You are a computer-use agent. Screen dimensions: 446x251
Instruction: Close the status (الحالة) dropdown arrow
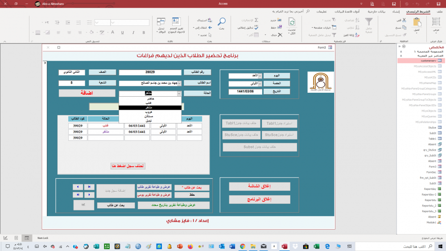(179, 93)
